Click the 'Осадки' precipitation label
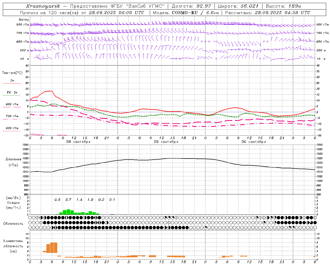This screenshot has height=264, width=330. click(13, 203)
